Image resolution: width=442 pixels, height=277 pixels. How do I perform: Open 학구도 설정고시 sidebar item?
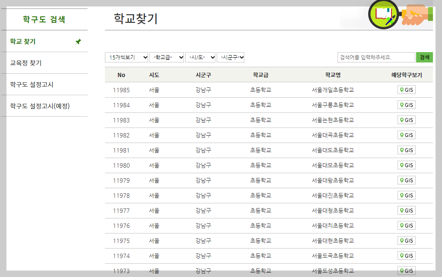pos(32,84)
